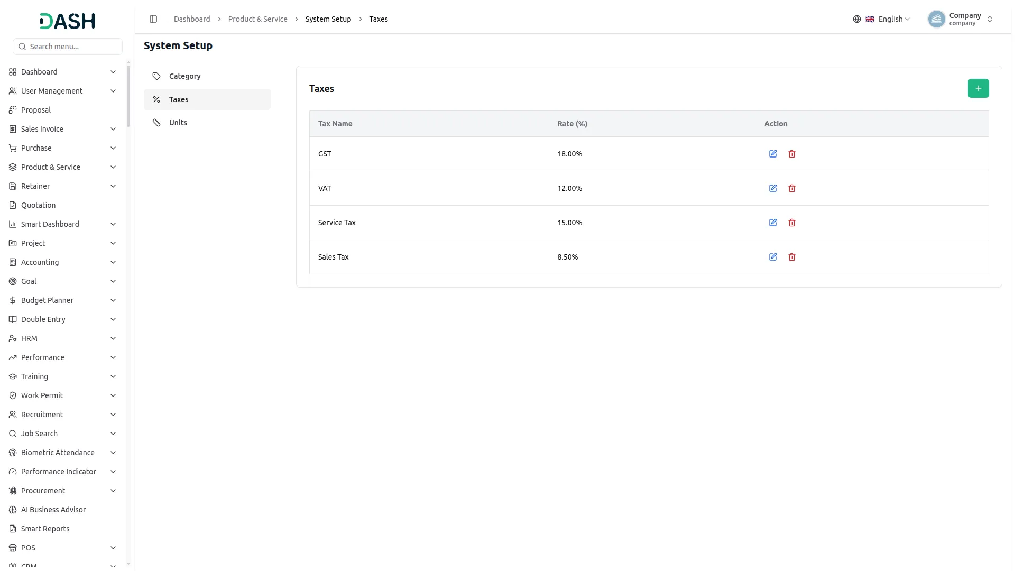The width and height of the screenshot is (1015, 571).
Task: Open the English language dropdown
Action: (888, 19)
